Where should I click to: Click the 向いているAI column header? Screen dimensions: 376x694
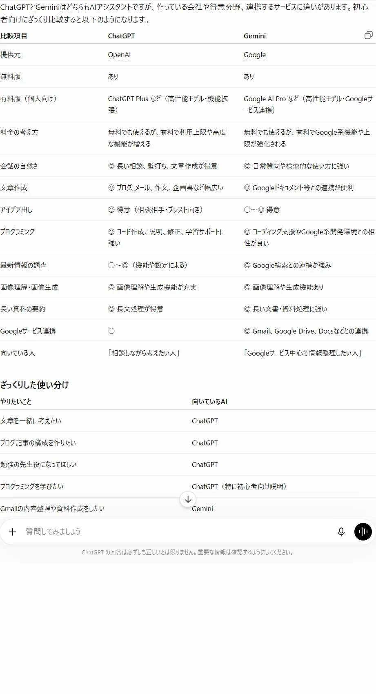(x=209, y=402)
